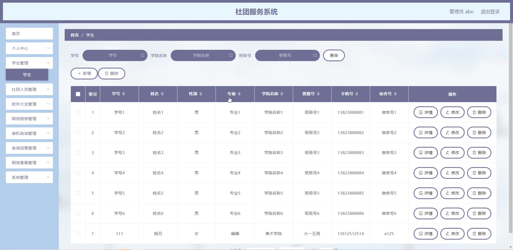The width and height of the screenshot is (513, 250).
Task: Open 首页 in the sidebar
Action: 29,34
